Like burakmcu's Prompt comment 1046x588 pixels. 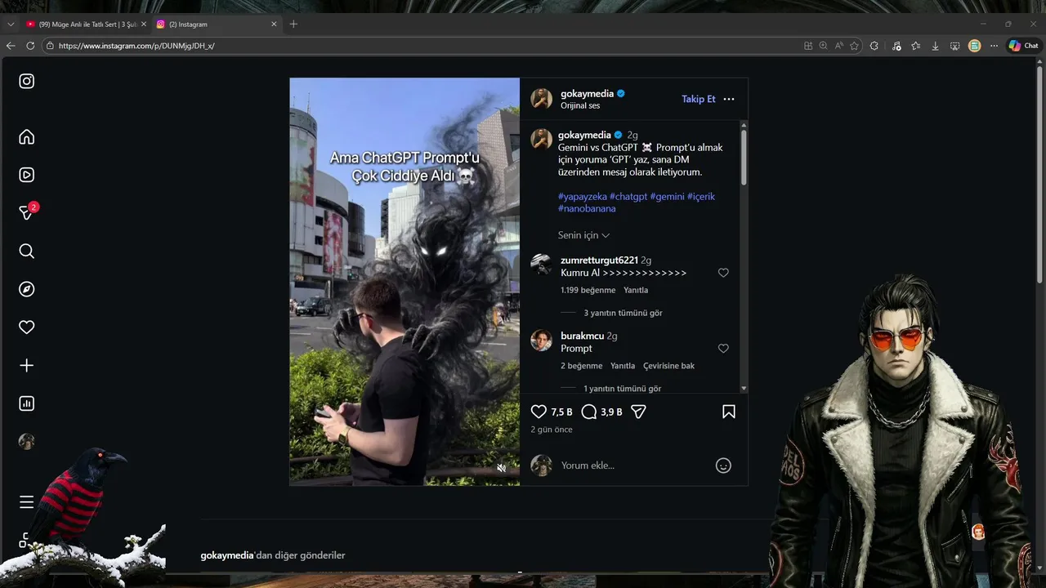(723, 349)
